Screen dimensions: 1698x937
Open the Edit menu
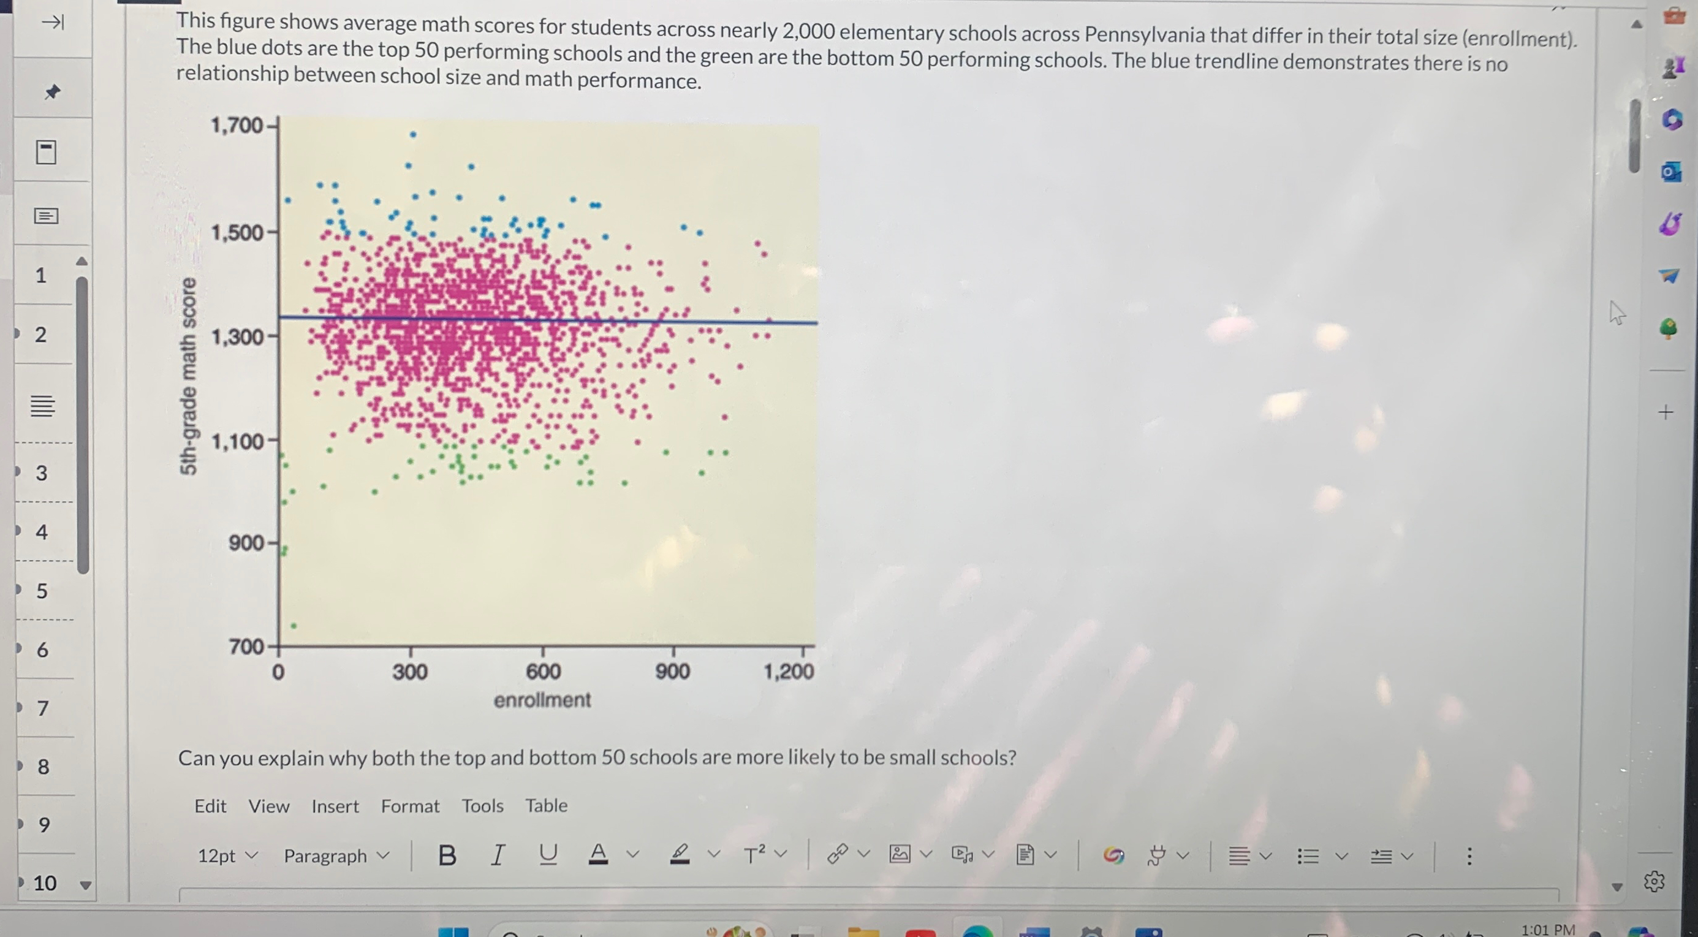[210, 806]
